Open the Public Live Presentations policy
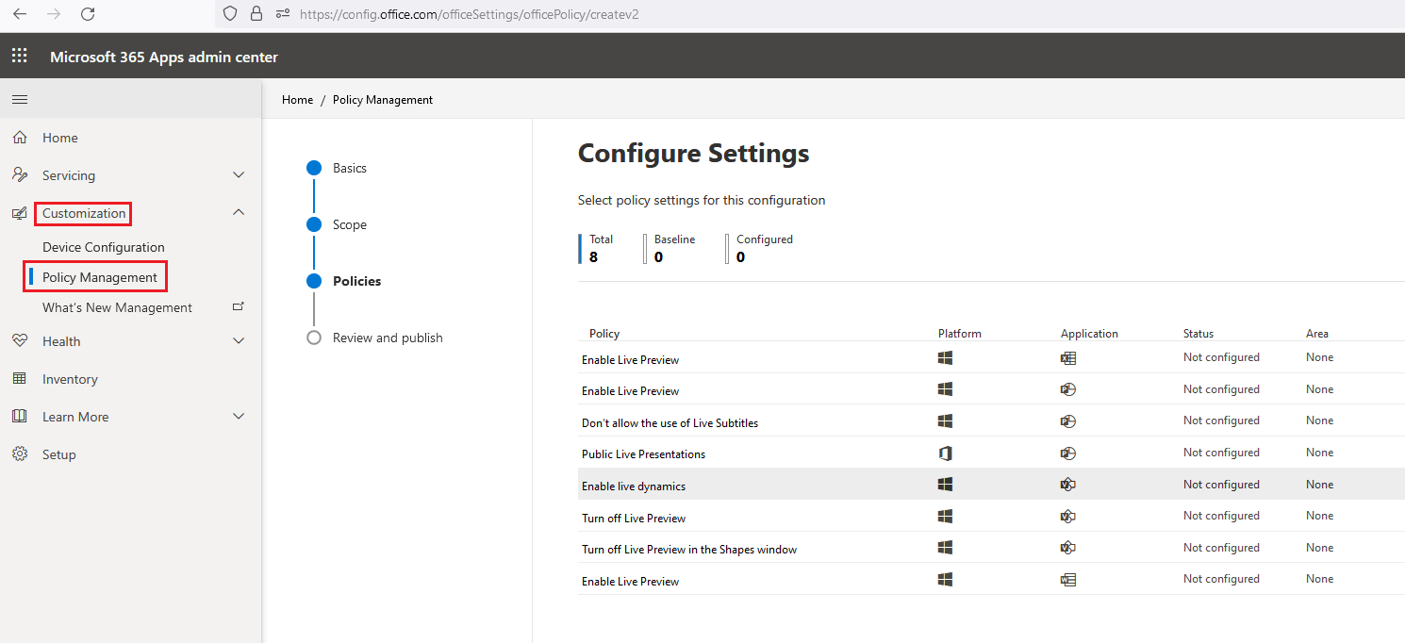This screenshot has width=1405, height=643. 643,453
